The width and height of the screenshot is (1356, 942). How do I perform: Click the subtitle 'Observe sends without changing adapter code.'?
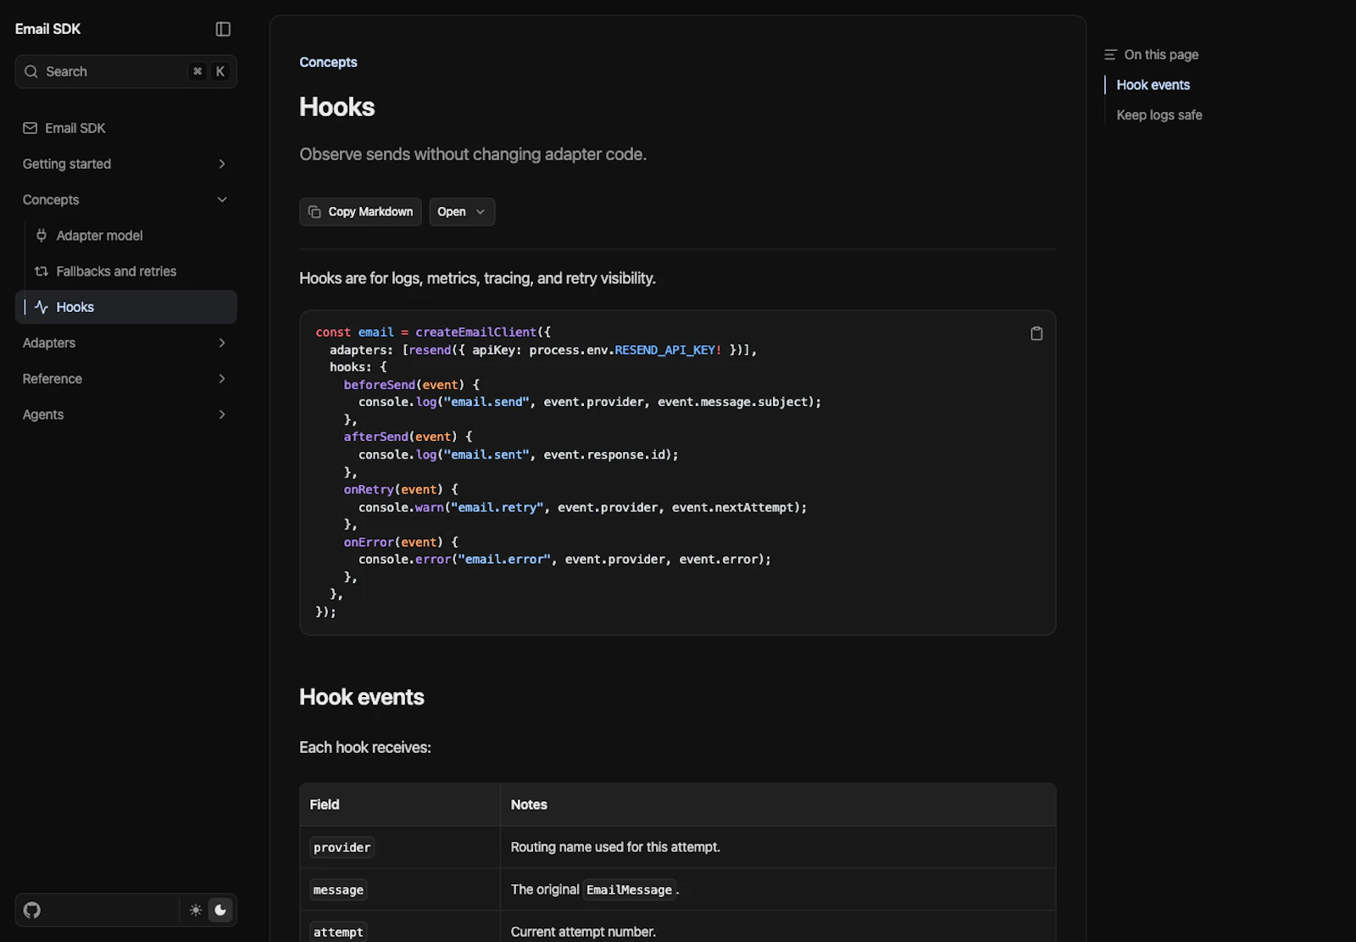[x=473, y=154]
